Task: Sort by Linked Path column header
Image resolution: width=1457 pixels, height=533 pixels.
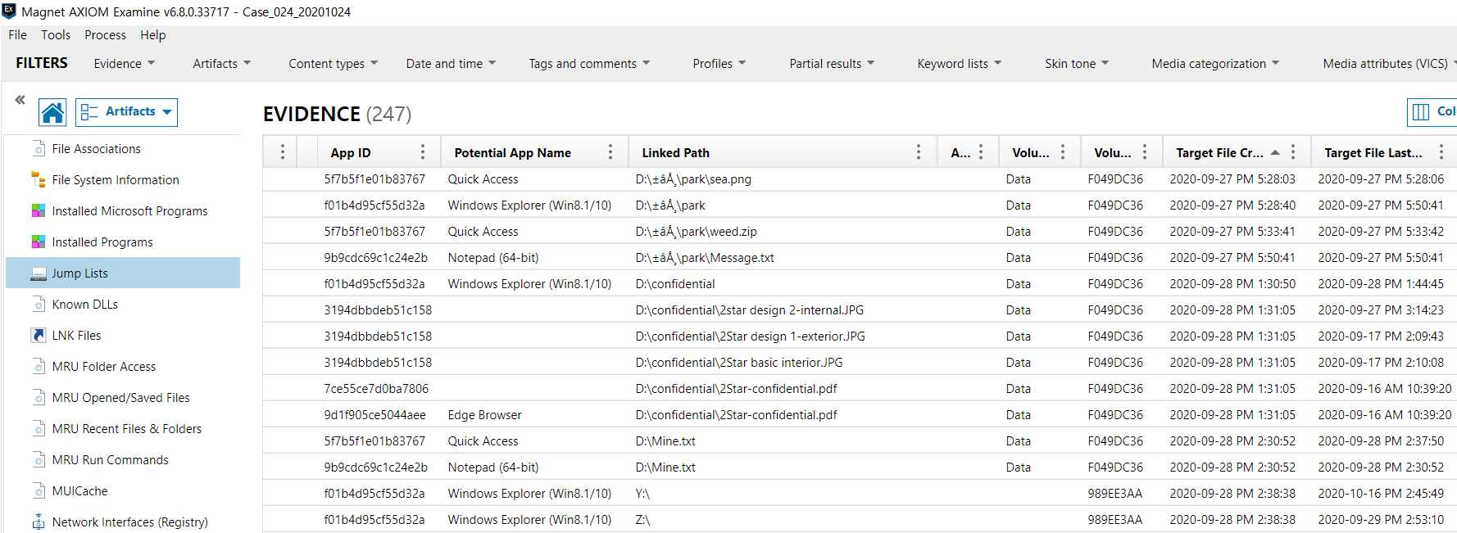Action: tap(675, 152)
